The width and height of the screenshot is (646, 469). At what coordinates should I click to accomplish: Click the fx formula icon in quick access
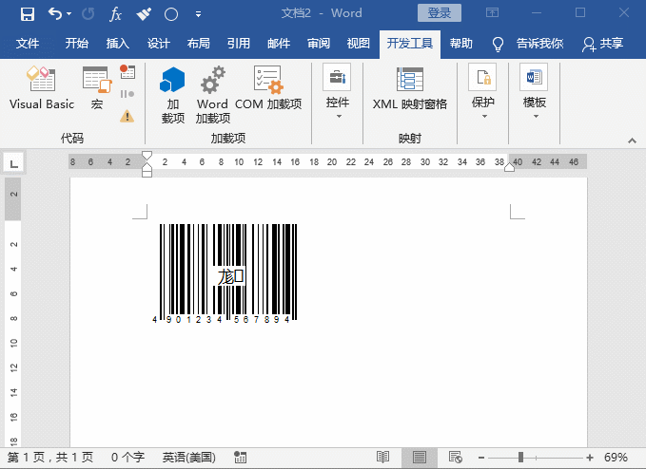[x=115, y=14]
